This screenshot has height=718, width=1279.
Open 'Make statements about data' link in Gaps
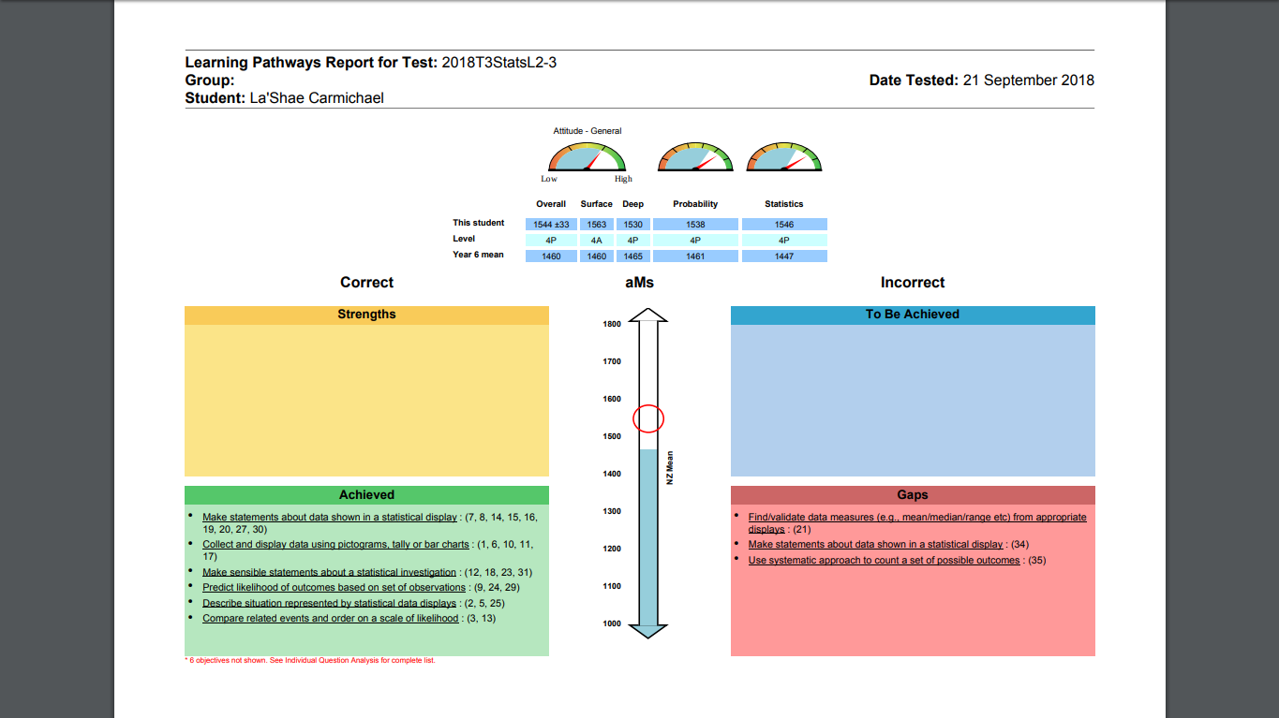875,544
